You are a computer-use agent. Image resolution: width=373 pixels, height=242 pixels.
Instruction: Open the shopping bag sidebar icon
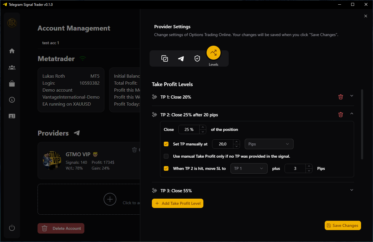pyautogui.click(x=12, y=84)
